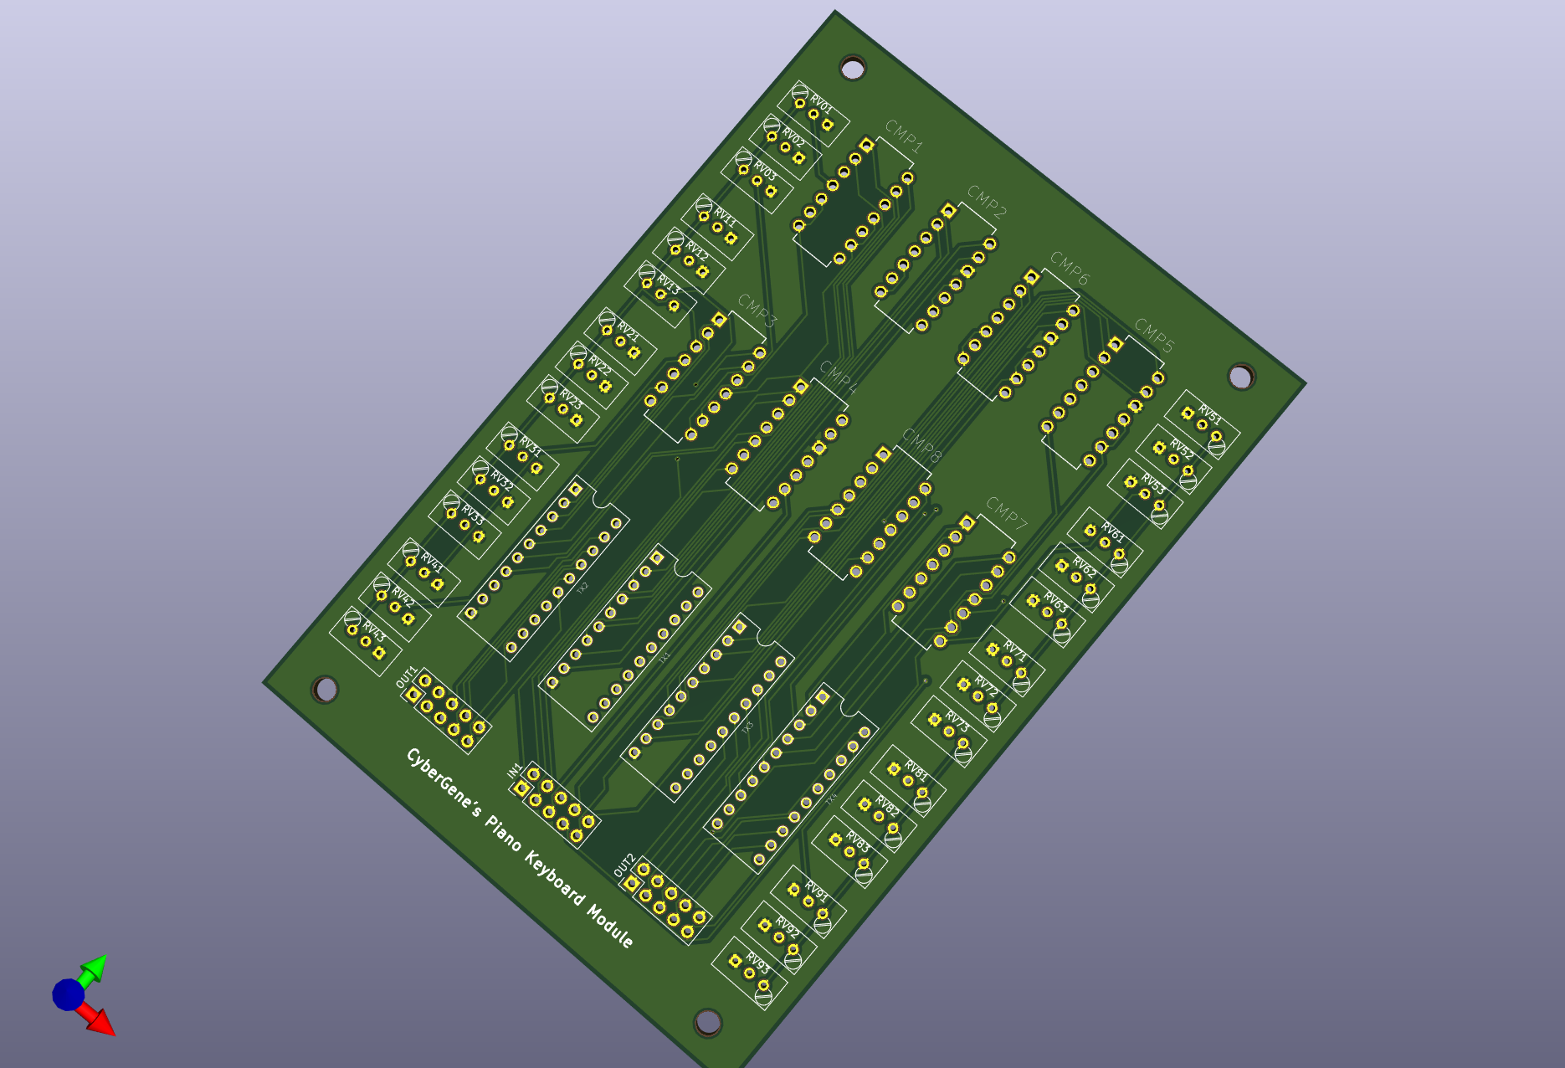Click the square pin-1 pad of OUT1 header

413,695
